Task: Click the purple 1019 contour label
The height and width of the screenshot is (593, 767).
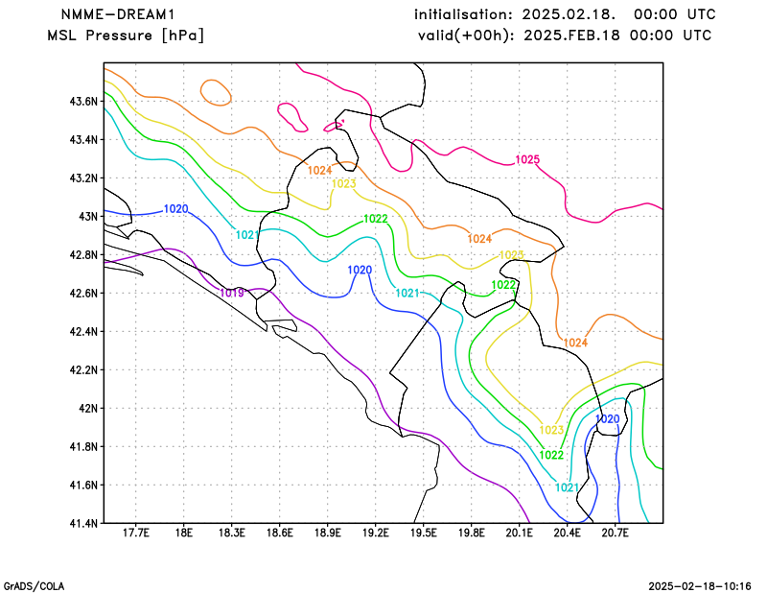Action: click(232, 294)
